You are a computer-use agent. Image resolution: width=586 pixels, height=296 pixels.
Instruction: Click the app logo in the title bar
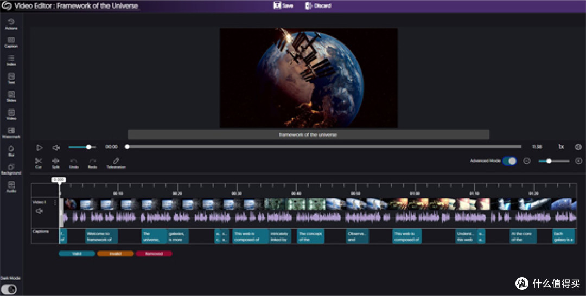[x=7, y=6]
